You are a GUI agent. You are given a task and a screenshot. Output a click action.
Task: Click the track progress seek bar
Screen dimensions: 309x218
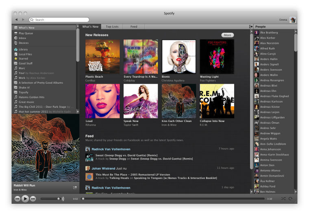tap(173, 199)
